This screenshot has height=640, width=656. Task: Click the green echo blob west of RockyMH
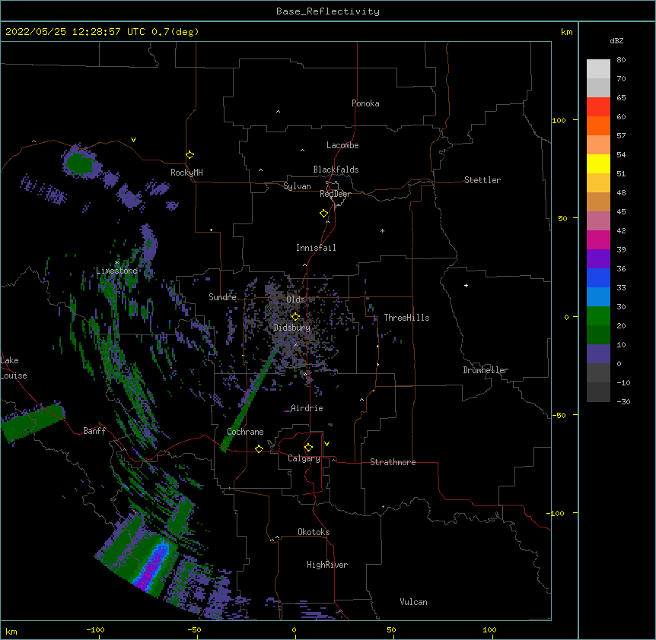coord(81,163)
